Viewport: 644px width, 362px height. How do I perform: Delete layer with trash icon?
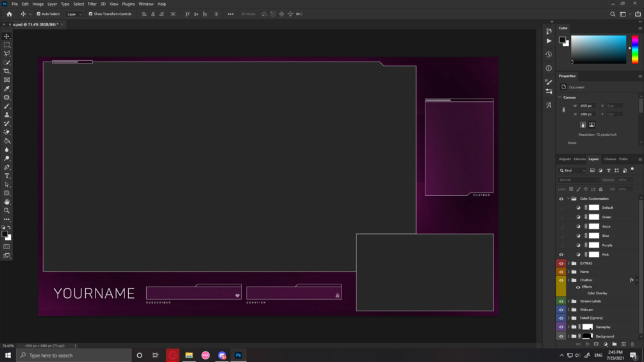coord(632,344)
